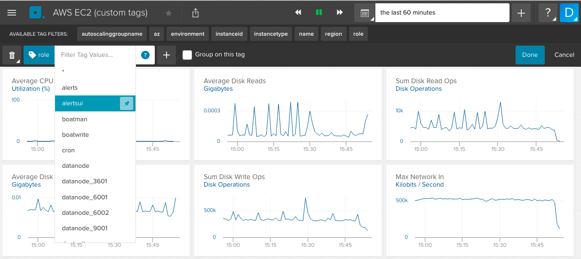Pin the alertsui tag value
Screen dimensions: 581x259
click(x=127, y=103)
